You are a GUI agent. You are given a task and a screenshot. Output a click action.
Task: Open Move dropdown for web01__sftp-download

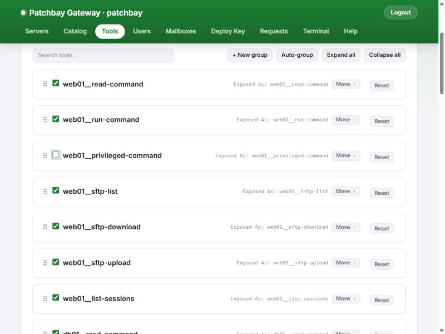[345, 227]
